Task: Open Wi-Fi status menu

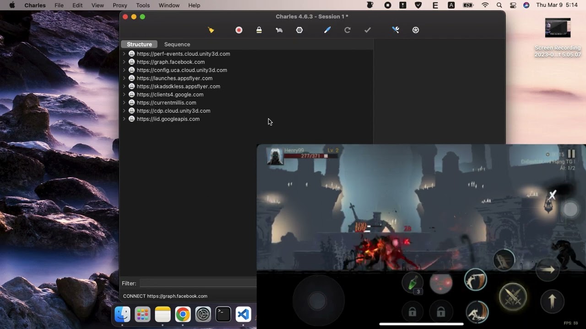Action: [485, 5]
